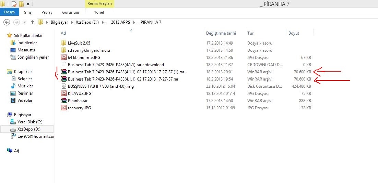Expand the chevron after Bilgisayar breadcrumb
This screenshot has height=183, width=378.
coord(72,22)
